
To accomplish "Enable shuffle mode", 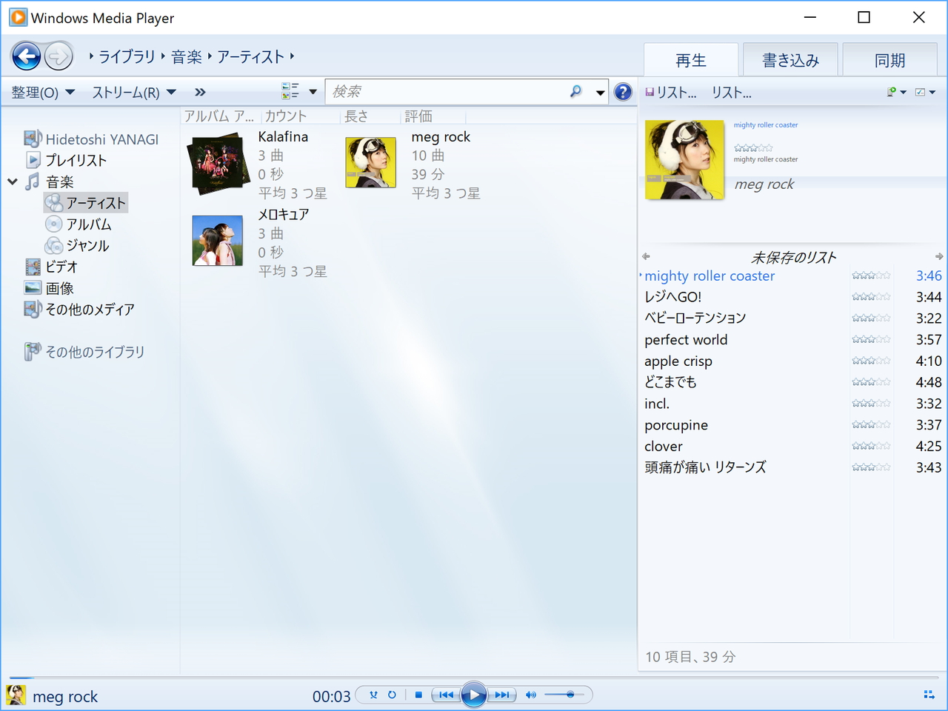I will [374, 695].
